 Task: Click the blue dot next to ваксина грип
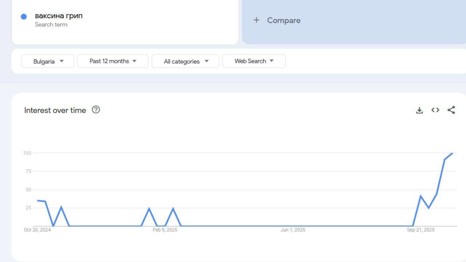[24, 16]
